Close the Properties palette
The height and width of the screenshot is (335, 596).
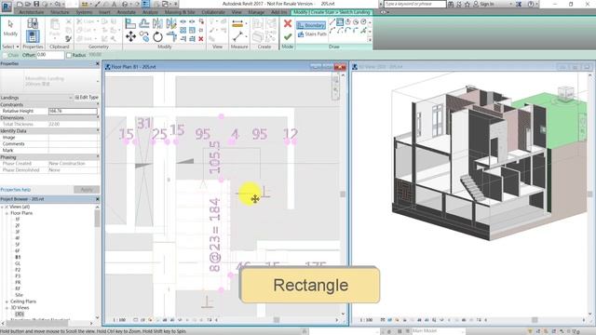tap(97, 64)
